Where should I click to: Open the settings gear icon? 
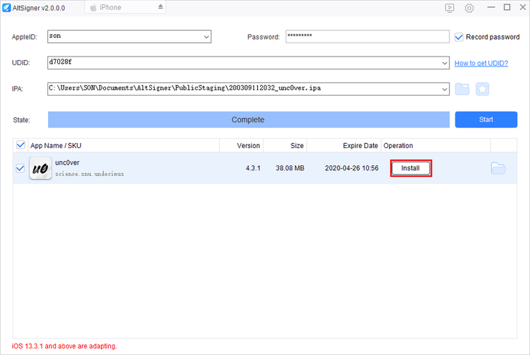[x=469, y=8]
